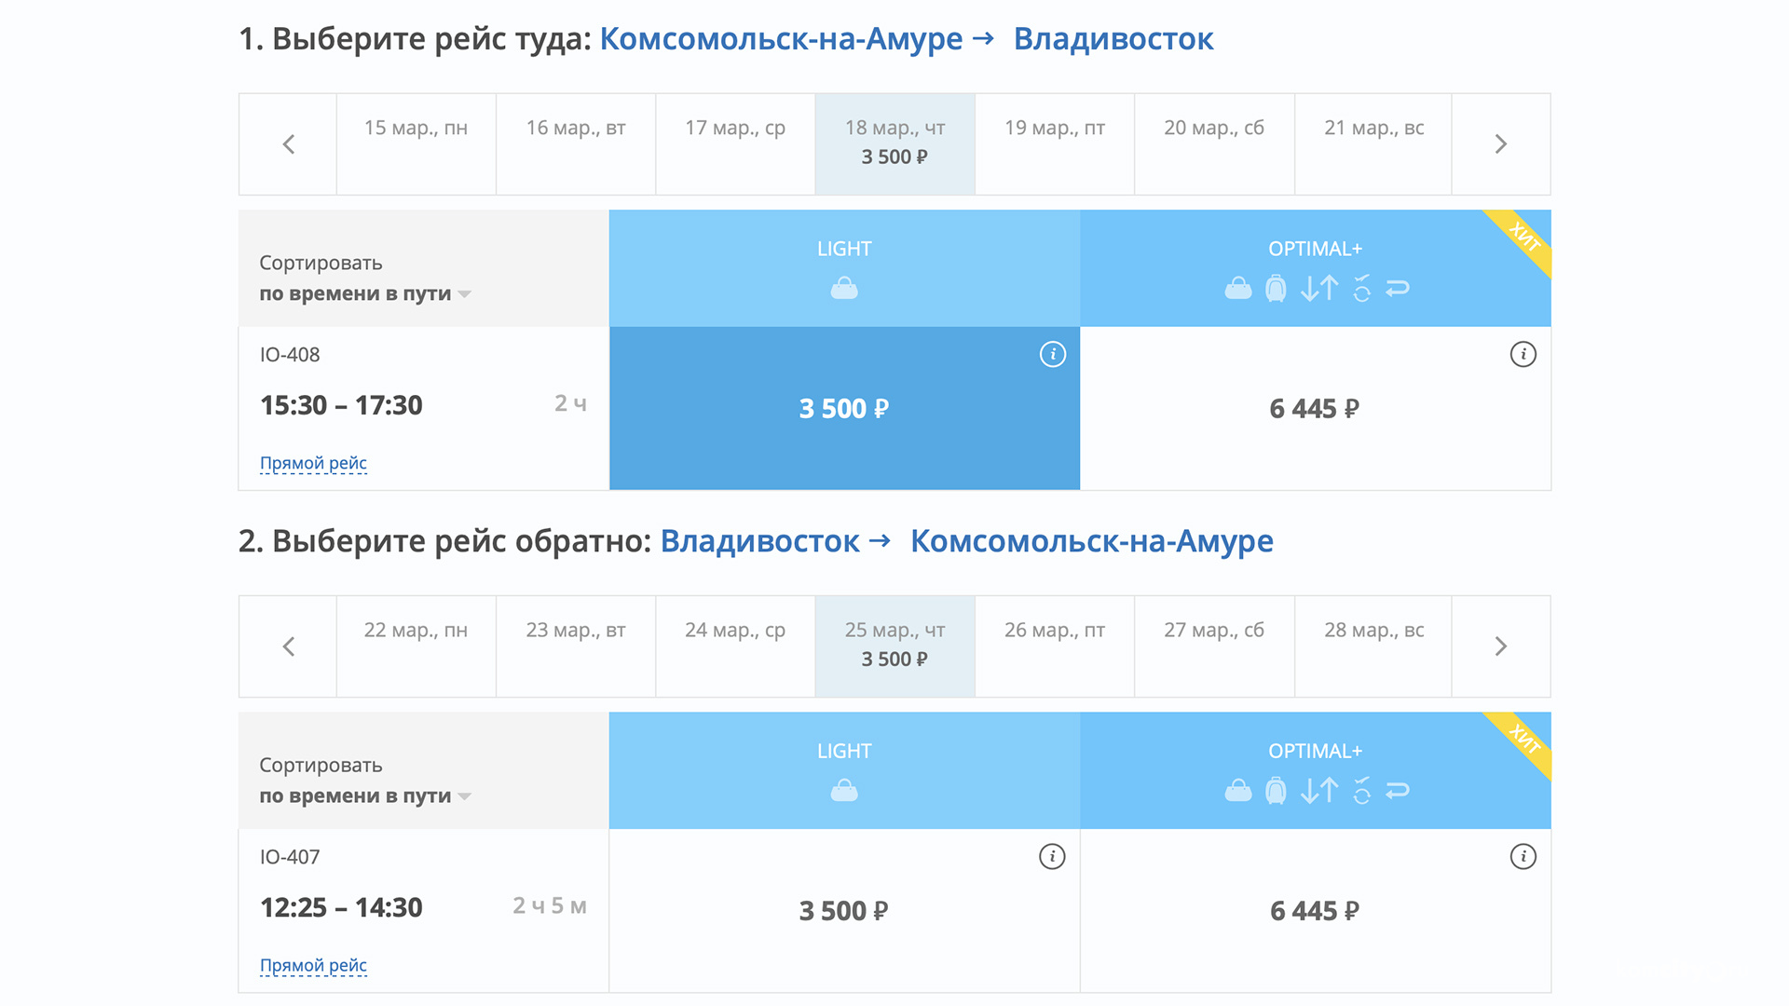The height and width of the screenshot is (1006, 1789).
Task: Select 17 мар., ср outbound date
Action: click(735, 144)
